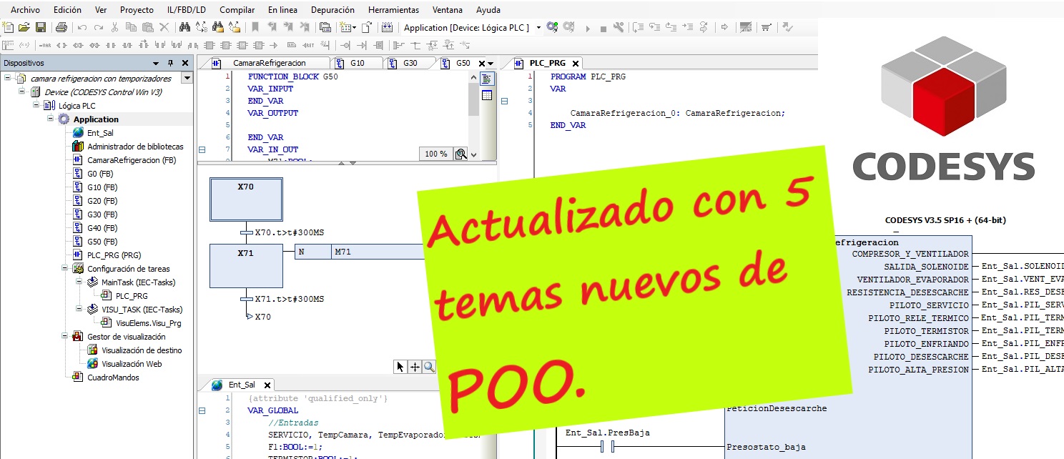The image size is (1064, 459).
Task: Select the arrow pointer tool in SFC editor
Action: 400,367
